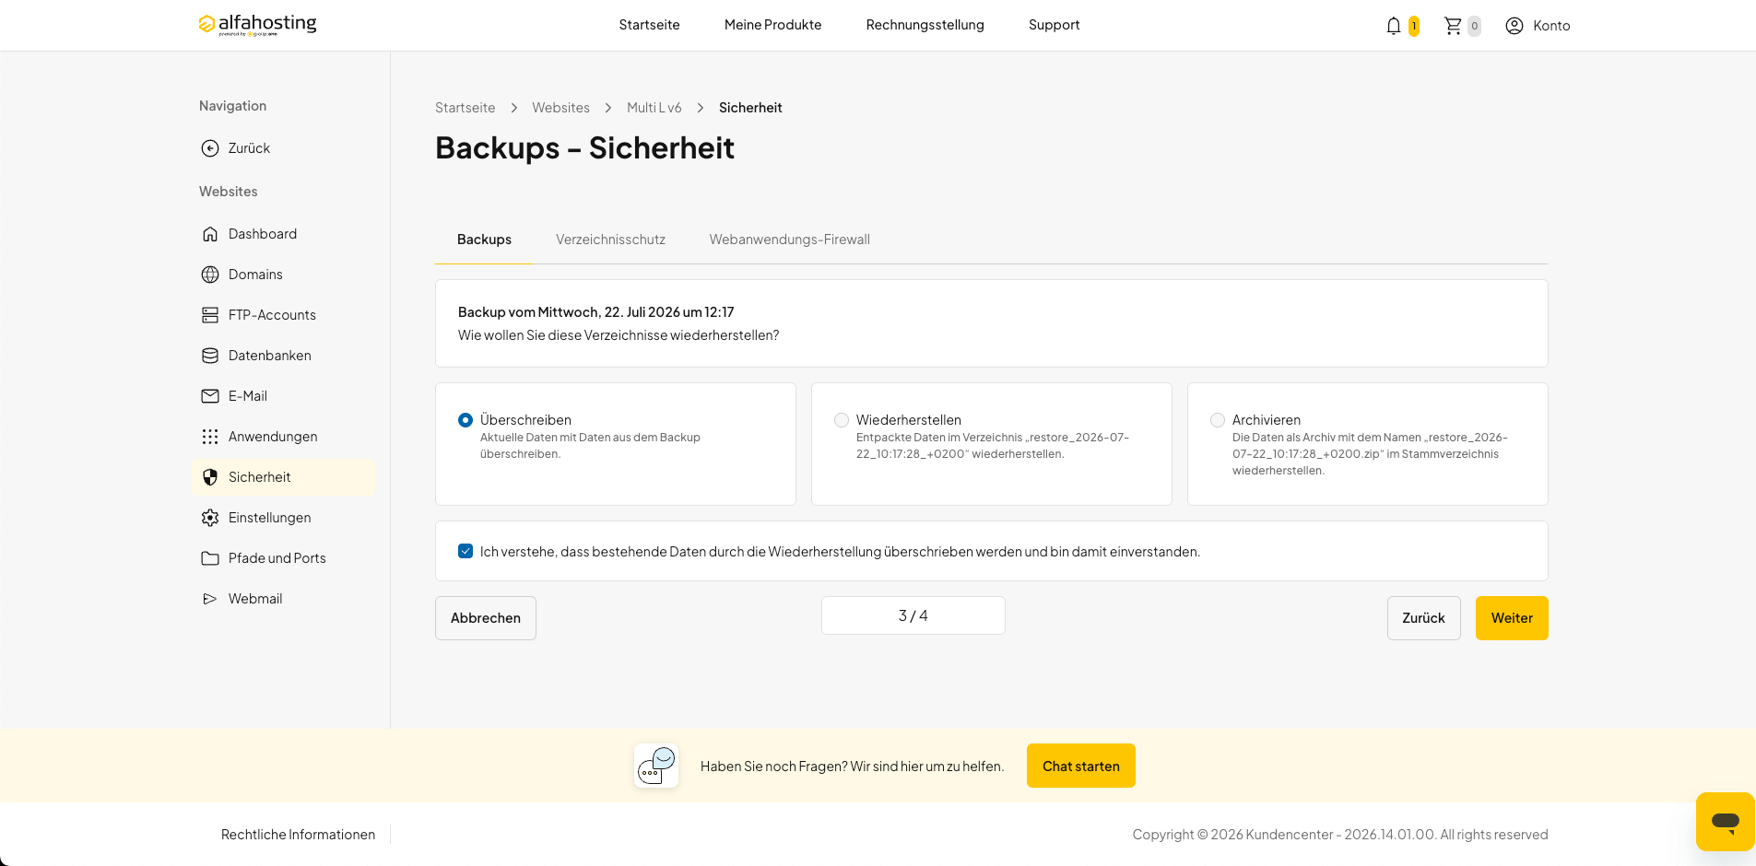Click the Zurück button beside Weiter
Image resolution: width=1756 pixels, height=866 pixels.
coord(1423,618)
